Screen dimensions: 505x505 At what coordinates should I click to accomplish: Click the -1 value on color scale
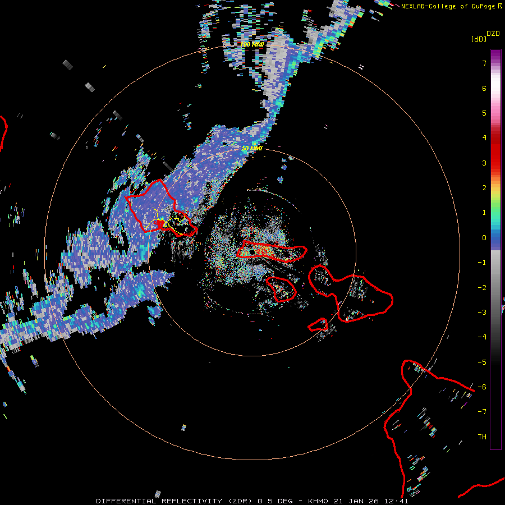pyautogui.click(x=482, y=263)
